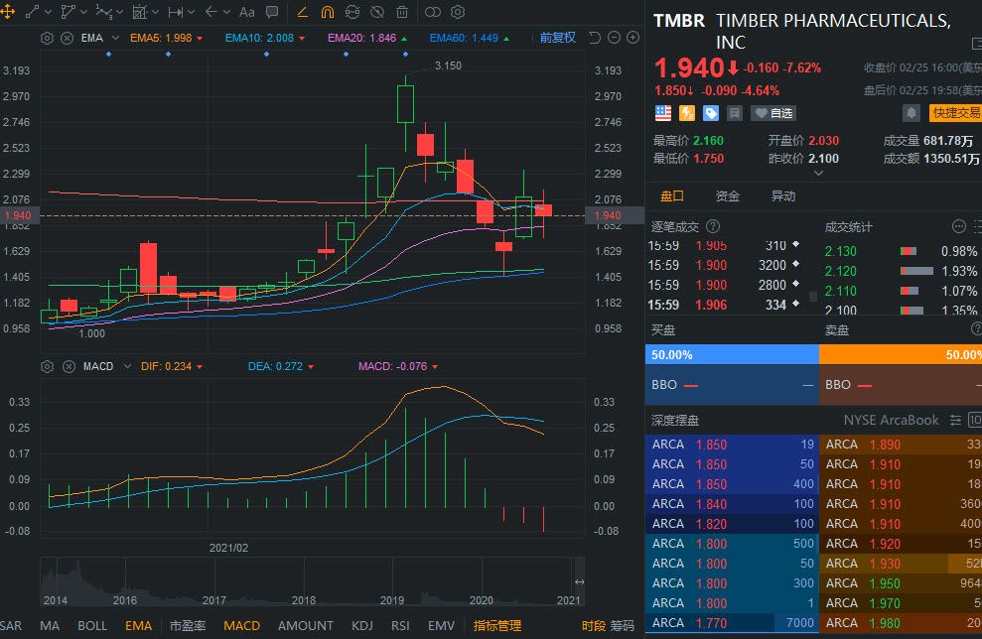Select the RSI indicator tab
982x639 pixels.
point(400,626)
